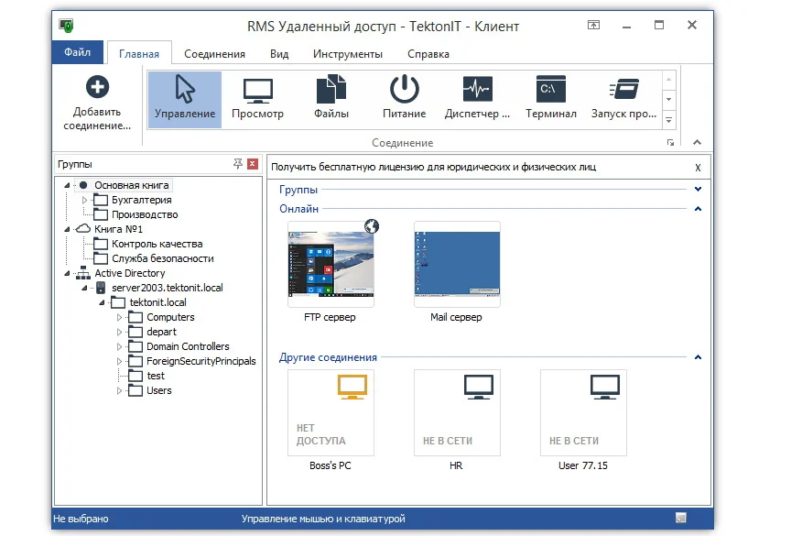The image size is (802, 536).
Task: Open the Справка tab
Action: point(428,54)
